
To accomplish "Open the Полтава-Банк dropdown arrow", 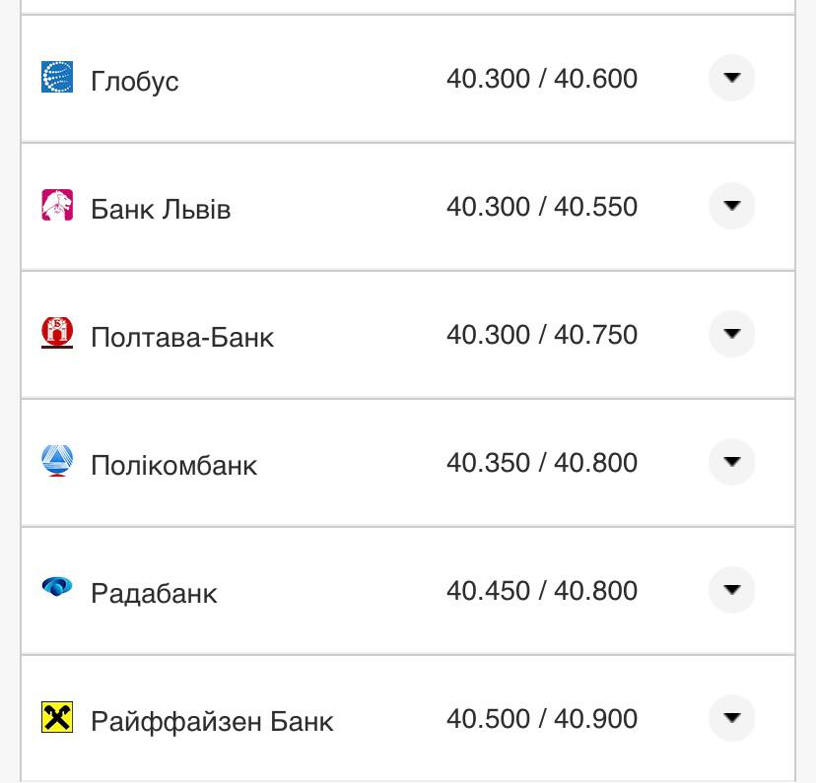I will click(x=731, y=334).
